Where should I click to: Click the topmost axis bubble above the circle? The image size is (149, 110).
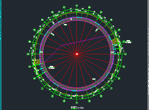point(77,5)
